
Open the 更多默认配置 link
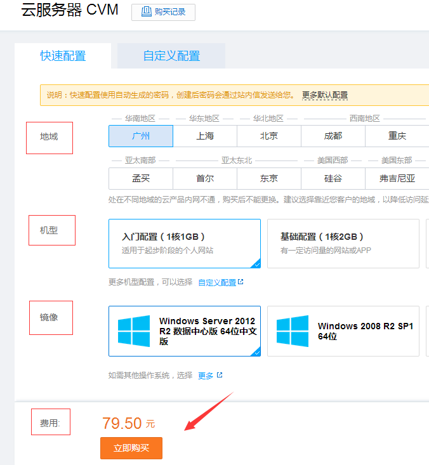pyautogui.click(x=324, y=95)
